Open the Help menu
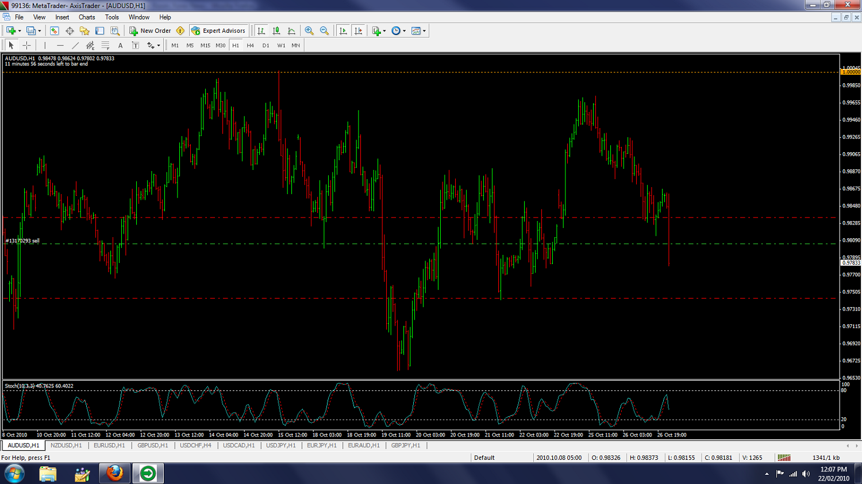The height and width of the screenshot is (484, 862). pyautogui.click(x=165, y=17)
